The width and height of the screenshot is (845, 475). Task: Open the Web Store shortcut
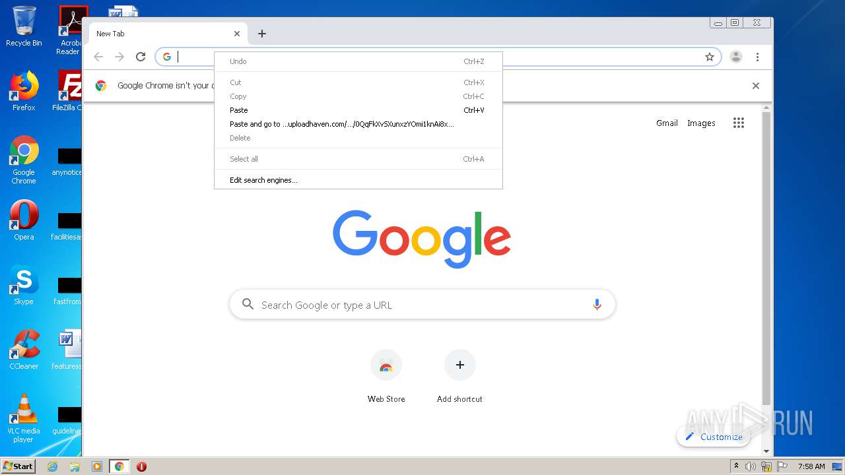pyautogui.click(x=386, y=377)
